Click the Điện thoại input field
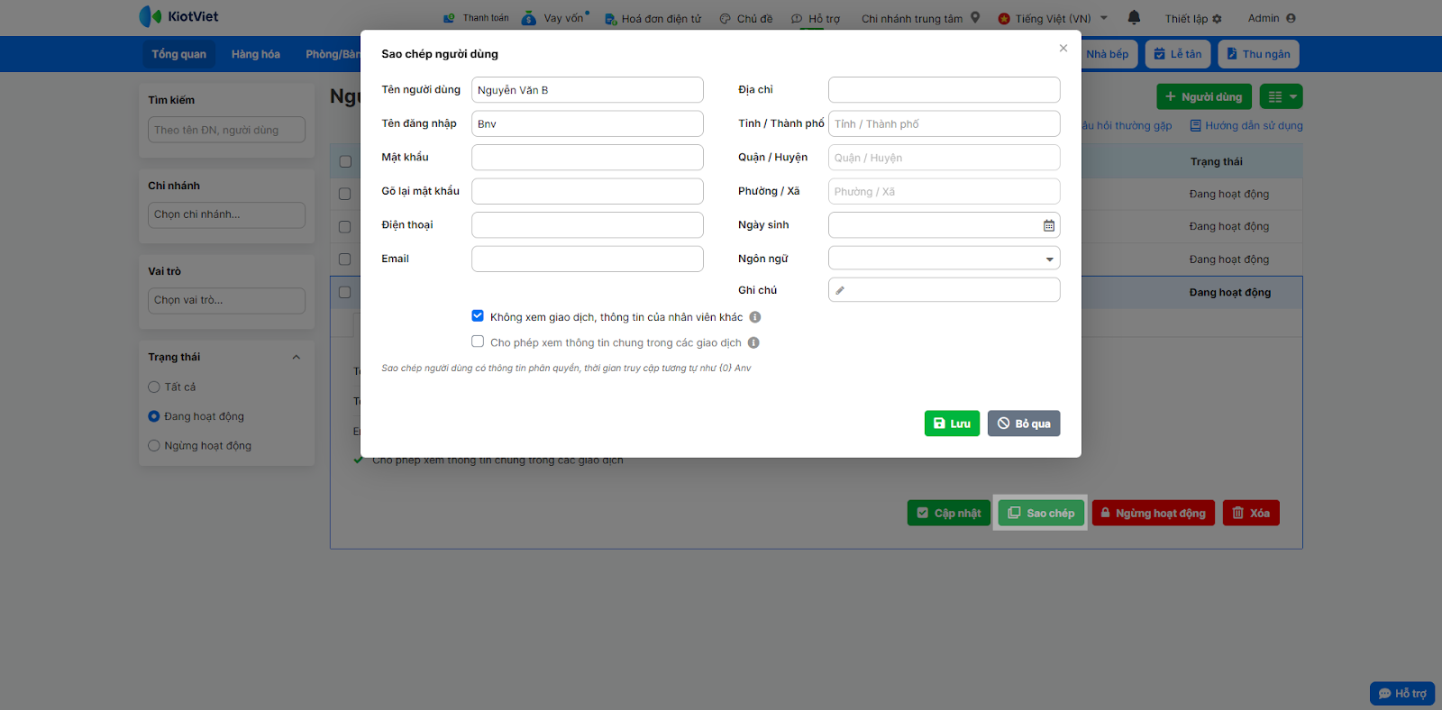This screenshot has height=710, width=1442. (587, 225)
